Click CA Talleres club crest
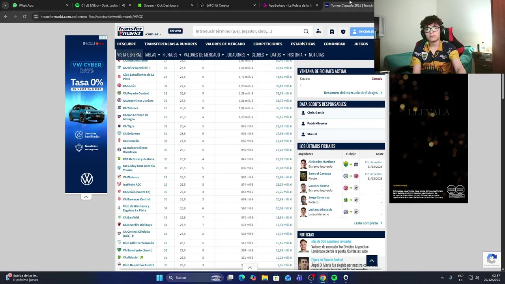Image resolution: width=505 pixels, height=284 pixels. click(x=119, y=108)
